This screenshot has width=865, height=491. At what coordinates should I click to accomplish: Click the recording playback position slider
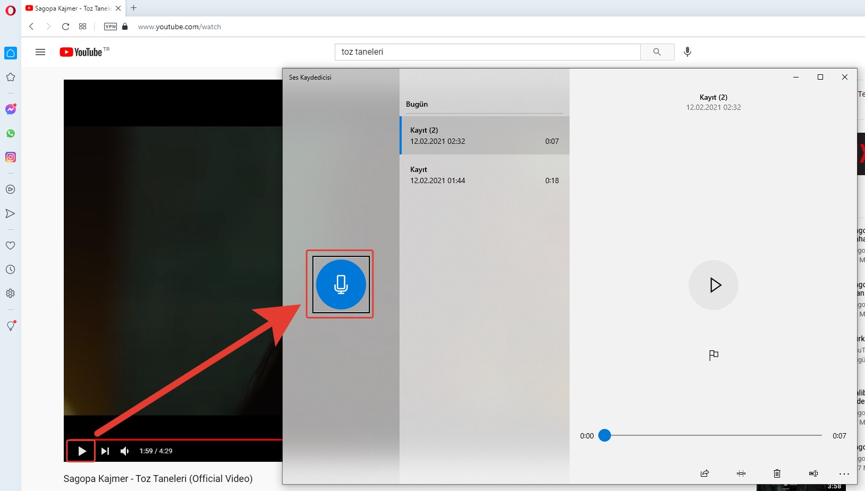pyautogui.click(x=712, y=435)
